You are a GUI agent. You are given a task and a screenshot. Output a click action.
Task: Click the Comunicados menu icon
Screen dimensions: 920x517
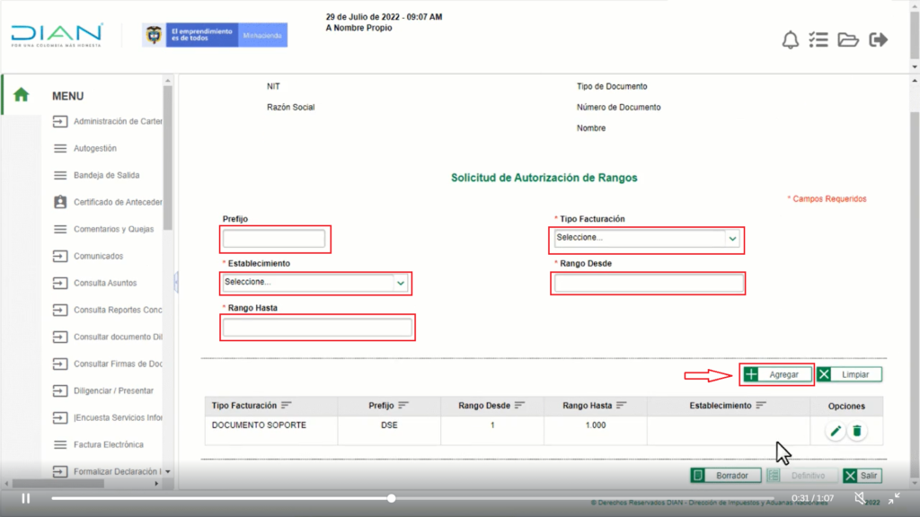tap(60, 256)
